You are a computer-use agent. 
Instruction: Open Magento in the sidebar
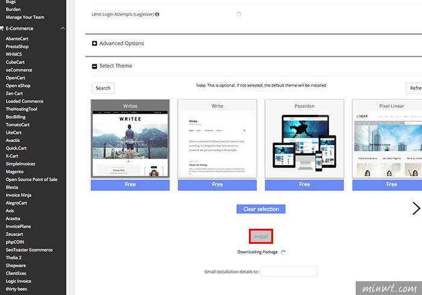[x=14, y=172]
